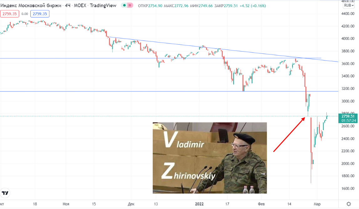Click the pink approximate-data indicator icon
This screenshot has width=359, height=209.
130,6
